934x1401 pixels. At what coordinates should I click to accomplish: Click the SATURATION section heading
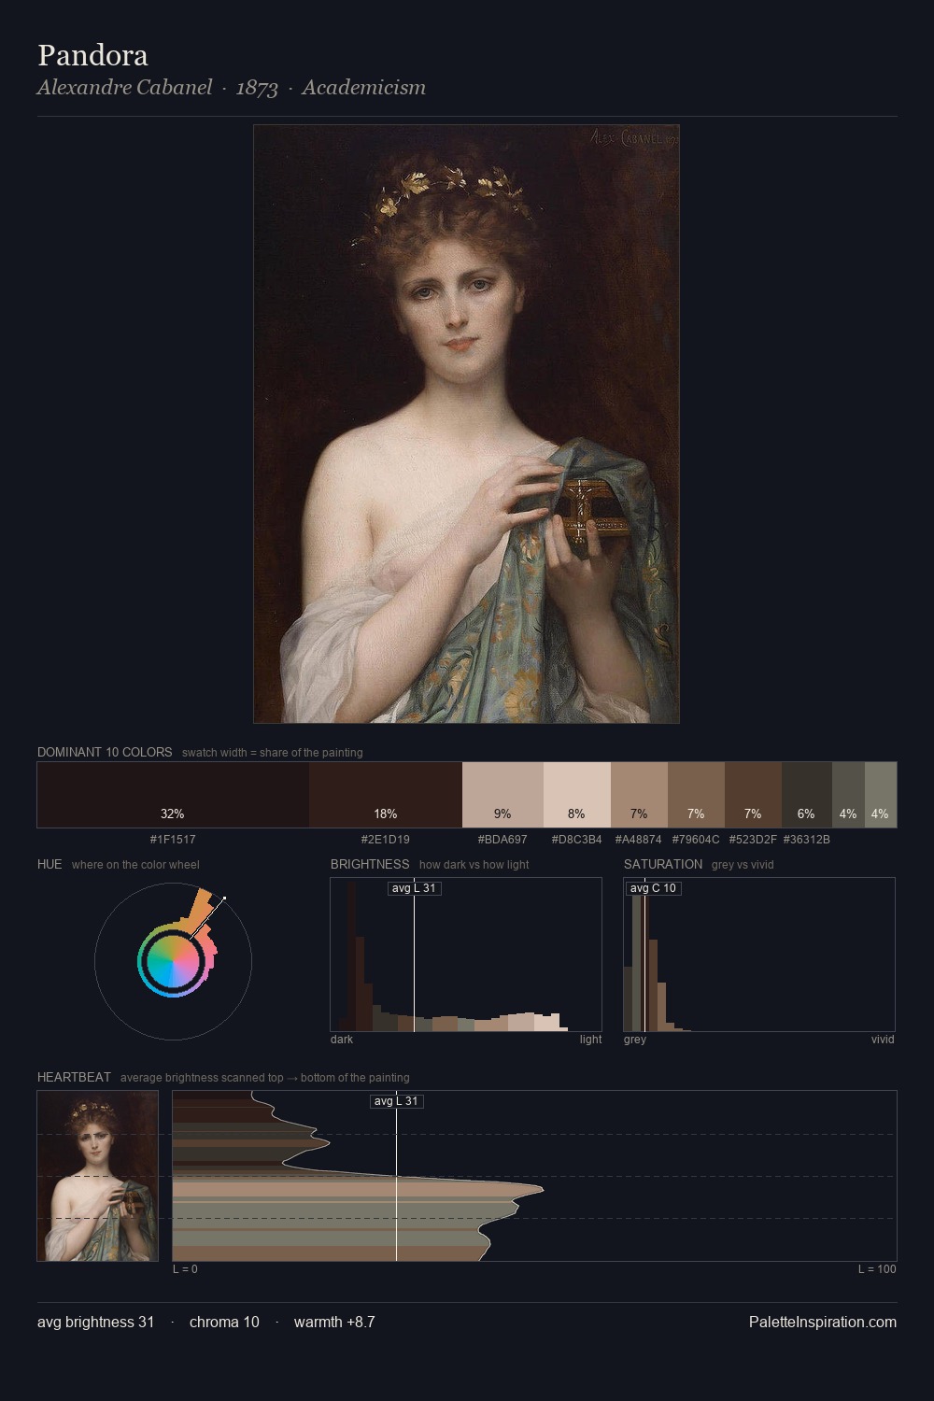[x=663, y=864]
